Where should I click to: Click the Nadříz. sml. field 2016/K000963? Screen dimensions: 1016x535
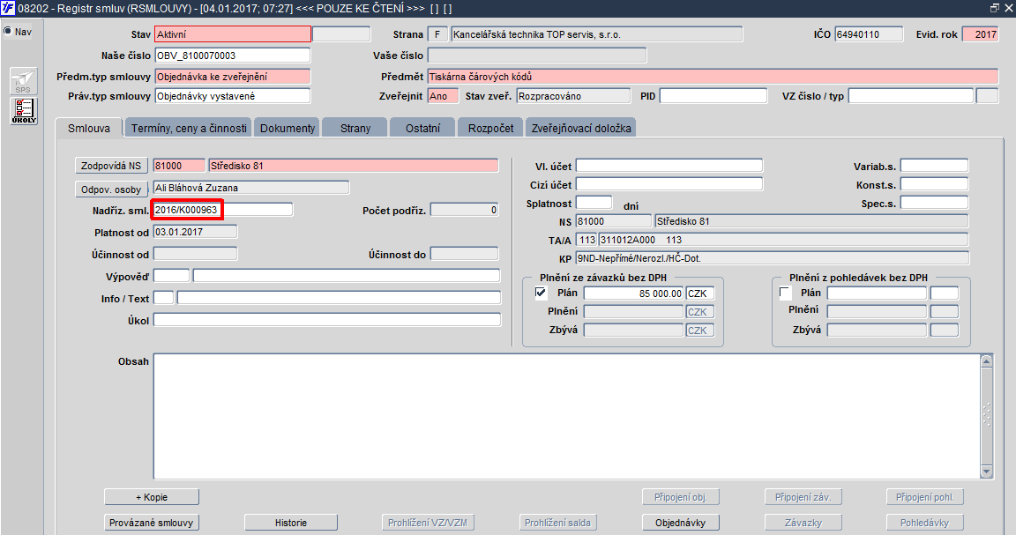pos(223,210)
